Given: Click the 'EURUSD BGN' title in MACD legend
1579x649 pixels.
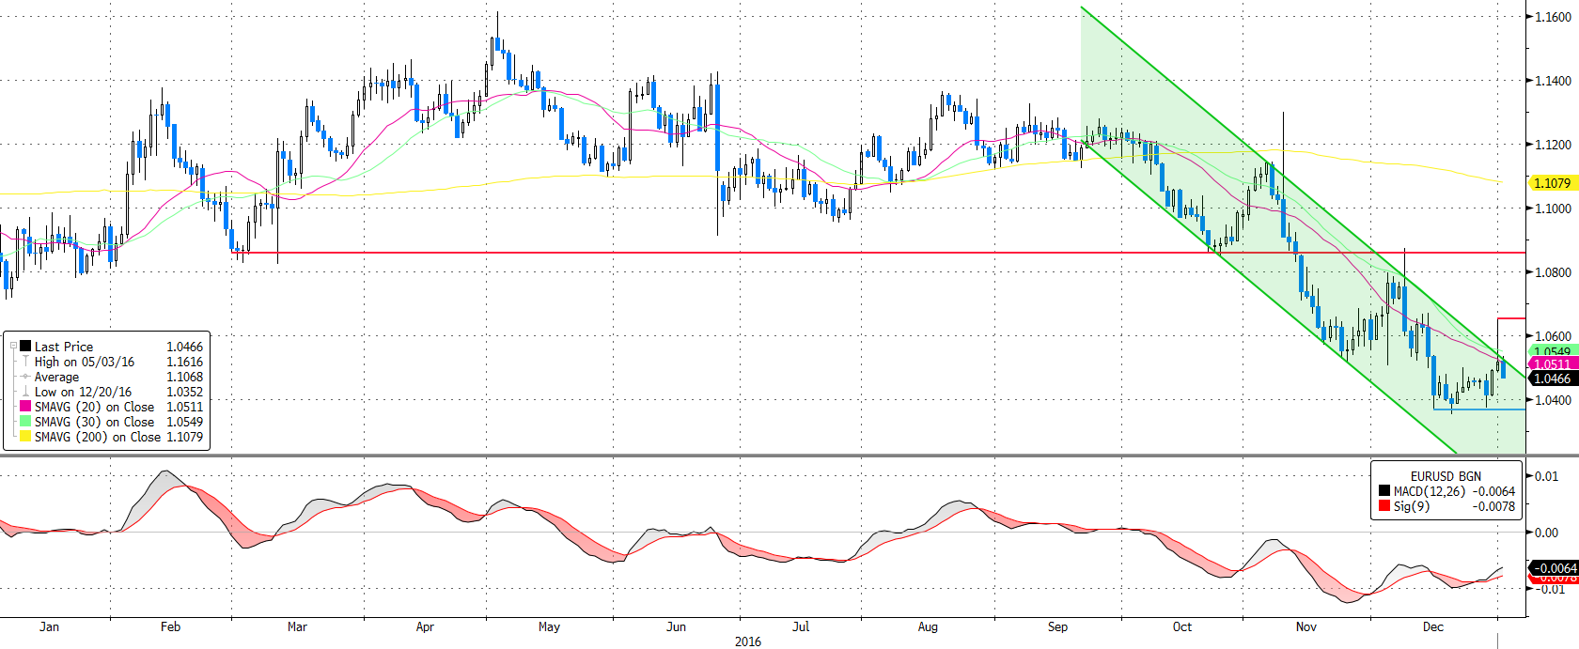Looking at the screenshot, I should point(1446,476).
